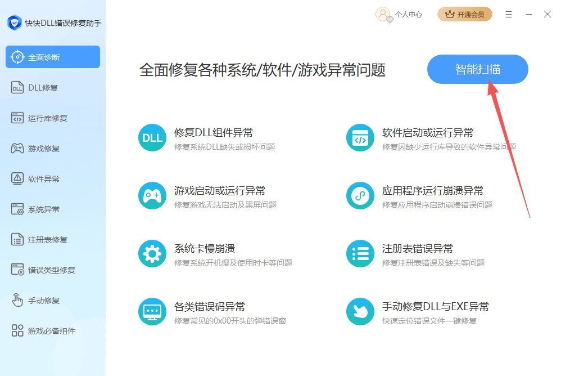Image resolution: width=561 pixels, height=376 pixels.
Task: Click the hand icon for 手动修复DLL与EXE异常
Action: 360,312
